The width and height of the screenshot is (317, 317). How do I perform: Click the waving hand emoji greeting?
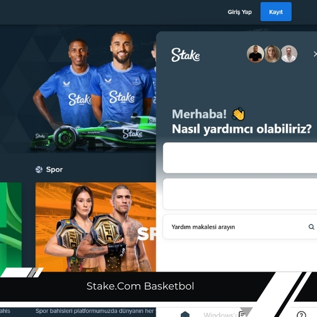[239, 114]
